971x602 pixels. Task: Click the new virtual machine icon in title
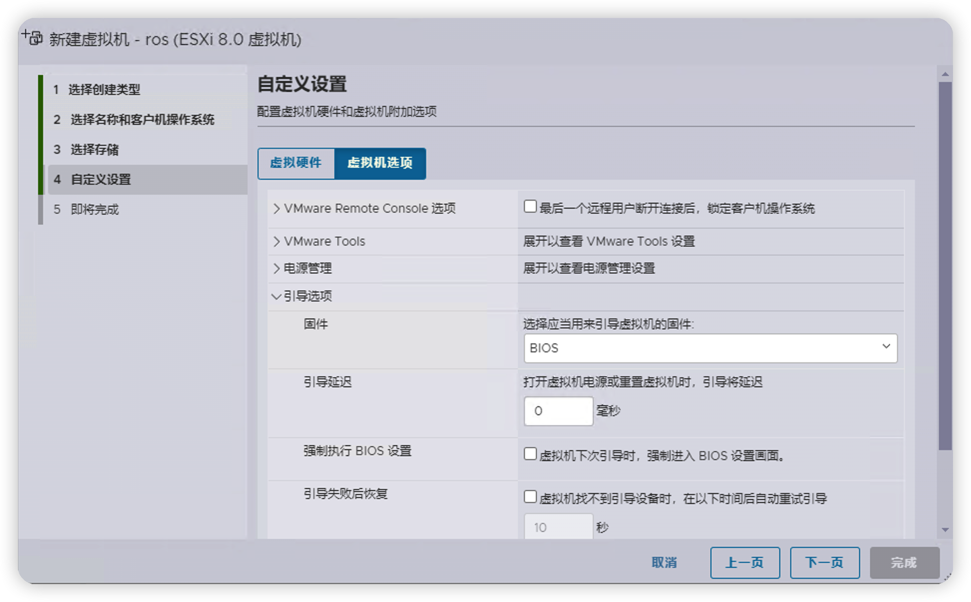[32, 37]
